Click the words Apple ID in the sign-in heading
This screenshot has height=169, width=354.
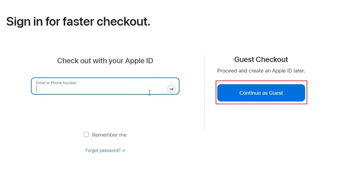139,61
